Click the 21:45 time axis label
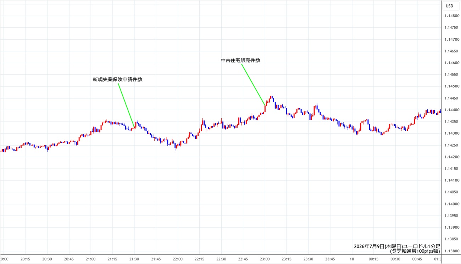461x264 pixels. [x=156, y=259]
